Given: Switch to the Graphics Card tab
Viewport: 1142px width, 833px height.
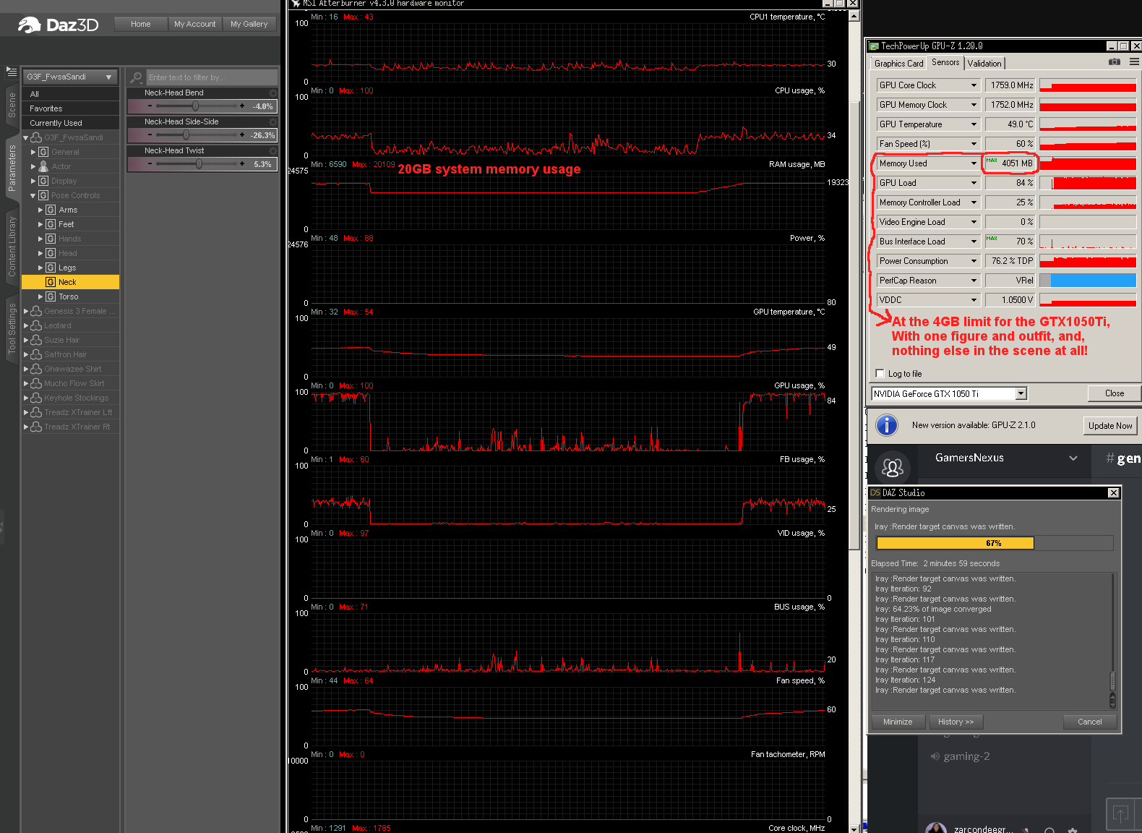Looking at the screenshot, I should click(x=898, y=64).
